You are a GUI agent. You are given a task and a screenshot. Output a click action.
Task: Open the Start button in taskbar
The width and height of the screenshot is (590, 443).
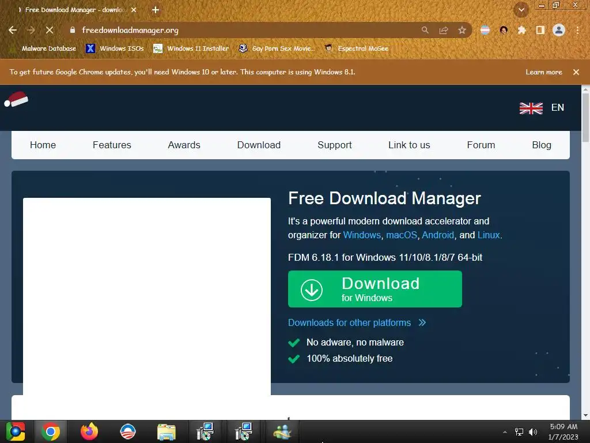click(x=16, y=431)
